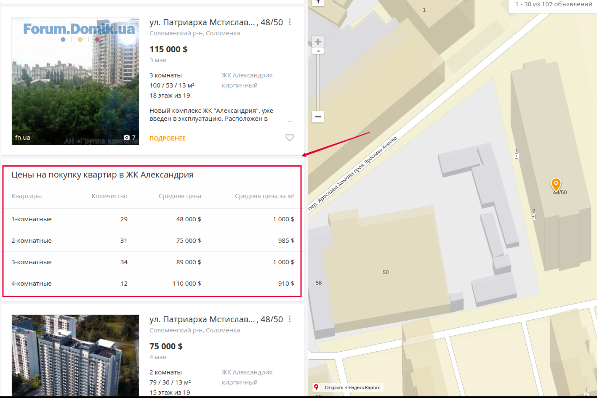Add the 115 000 $ listing to favorites
Viewport: 597px width, 398px height.
click(290, 138)
